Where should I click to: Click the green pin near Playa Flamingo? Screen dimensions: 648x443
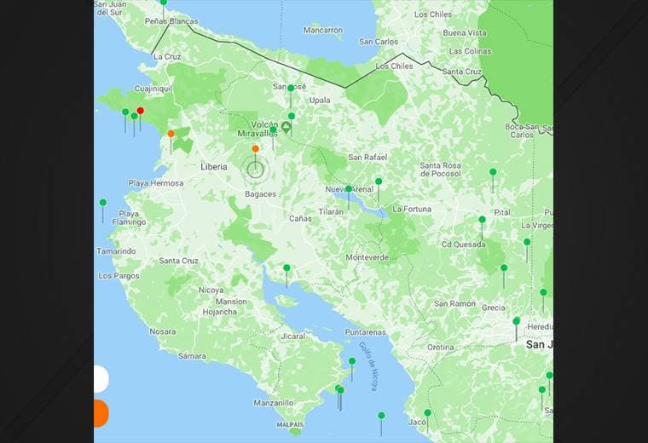[x=103, y=203]
